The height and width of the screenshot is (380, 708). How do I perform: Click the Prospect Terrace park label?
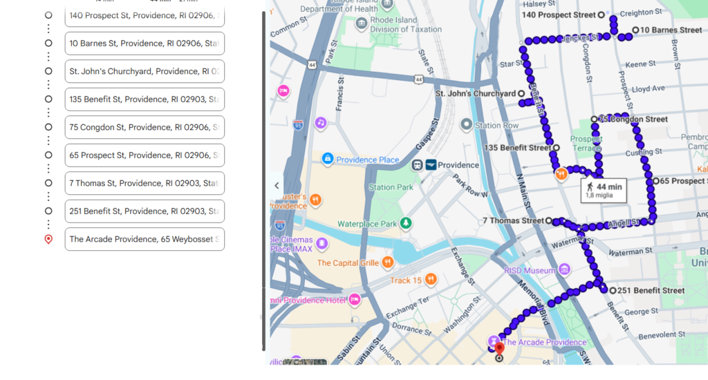click(586, 143)
